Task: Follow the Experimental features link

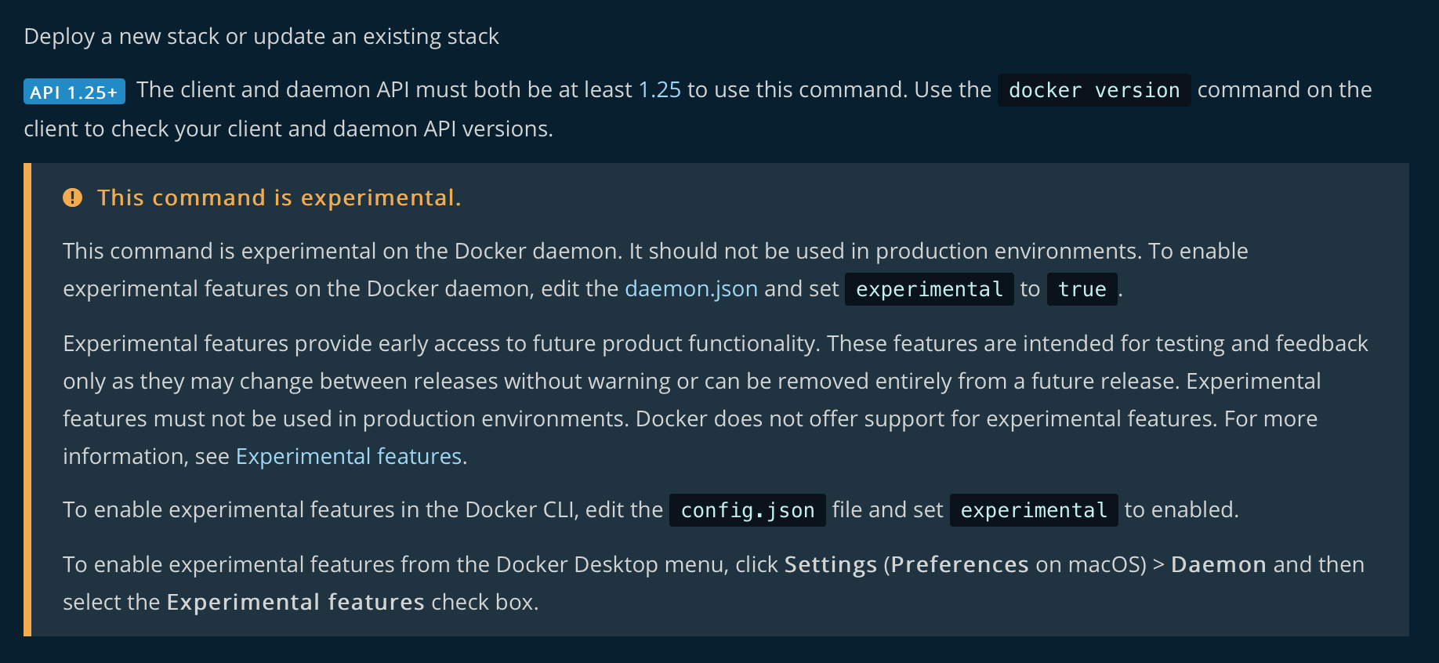Action: (x=349, y=456)
